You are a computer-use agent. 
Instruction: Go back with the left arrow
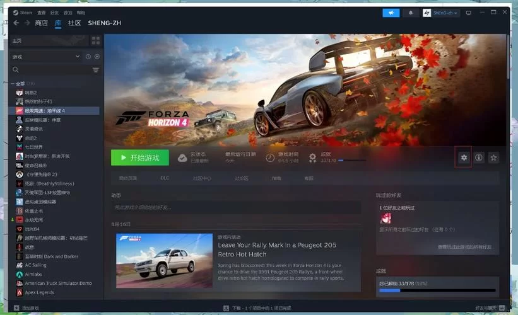16,23
